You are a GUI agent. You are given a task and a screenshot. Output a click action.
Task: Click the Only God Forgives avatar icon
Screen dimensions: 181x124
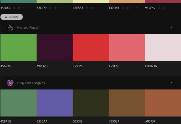[x=10, y=83]
